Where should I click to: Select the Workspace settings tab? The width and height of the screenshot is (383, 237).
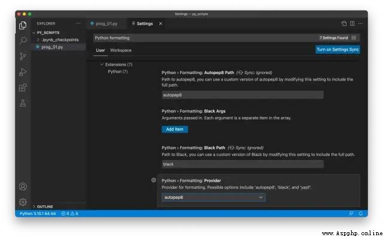click(x=121, y=50)
